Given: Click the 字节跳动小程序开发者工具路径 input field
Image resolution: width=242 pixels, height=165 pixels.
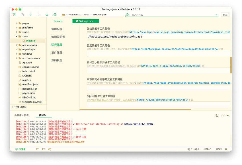Looking at the screenshot, I should [159, 87].
